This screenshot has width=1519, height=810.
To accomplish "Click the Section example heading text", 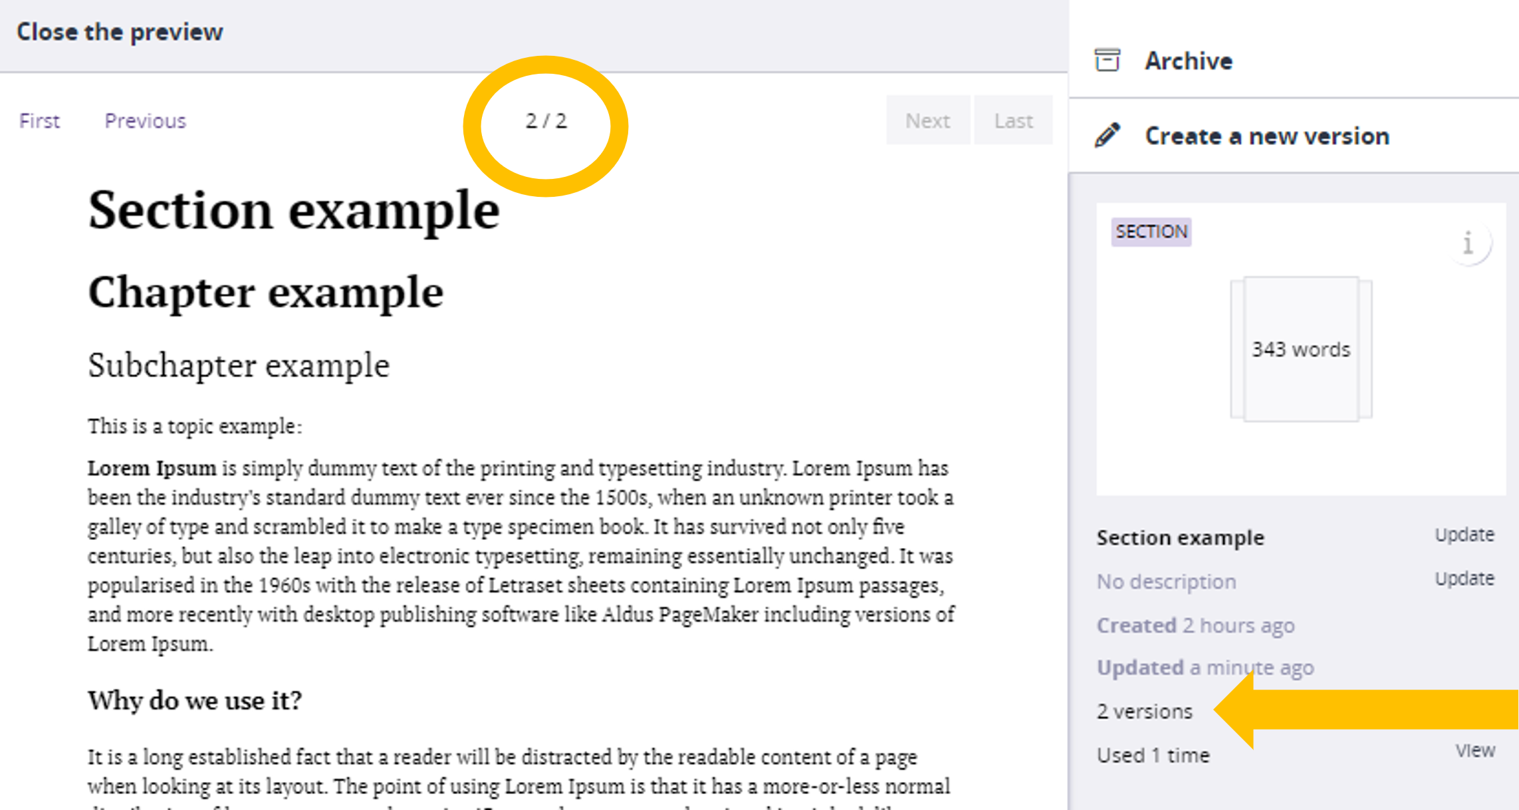I will (294, 210).
